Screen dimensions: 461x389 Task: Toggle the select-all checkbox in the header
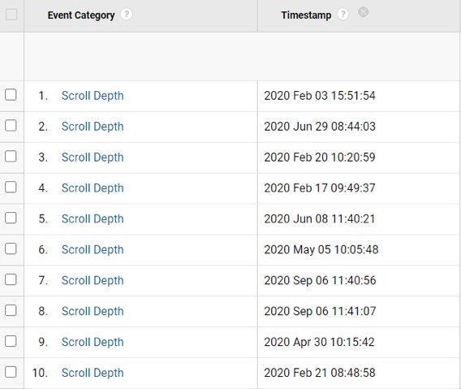[x=11, y=15]
